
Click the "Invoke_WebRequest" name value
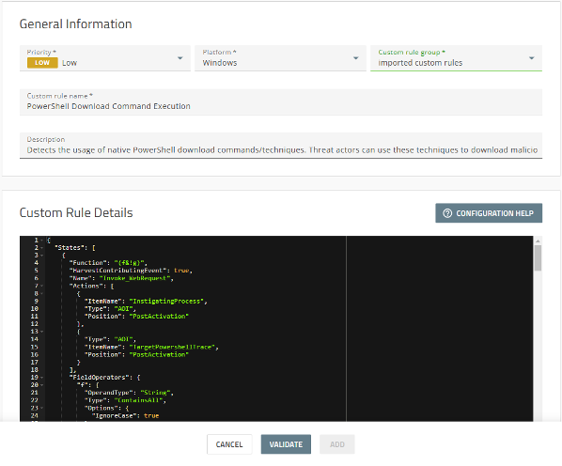click(x=134, y=278)
